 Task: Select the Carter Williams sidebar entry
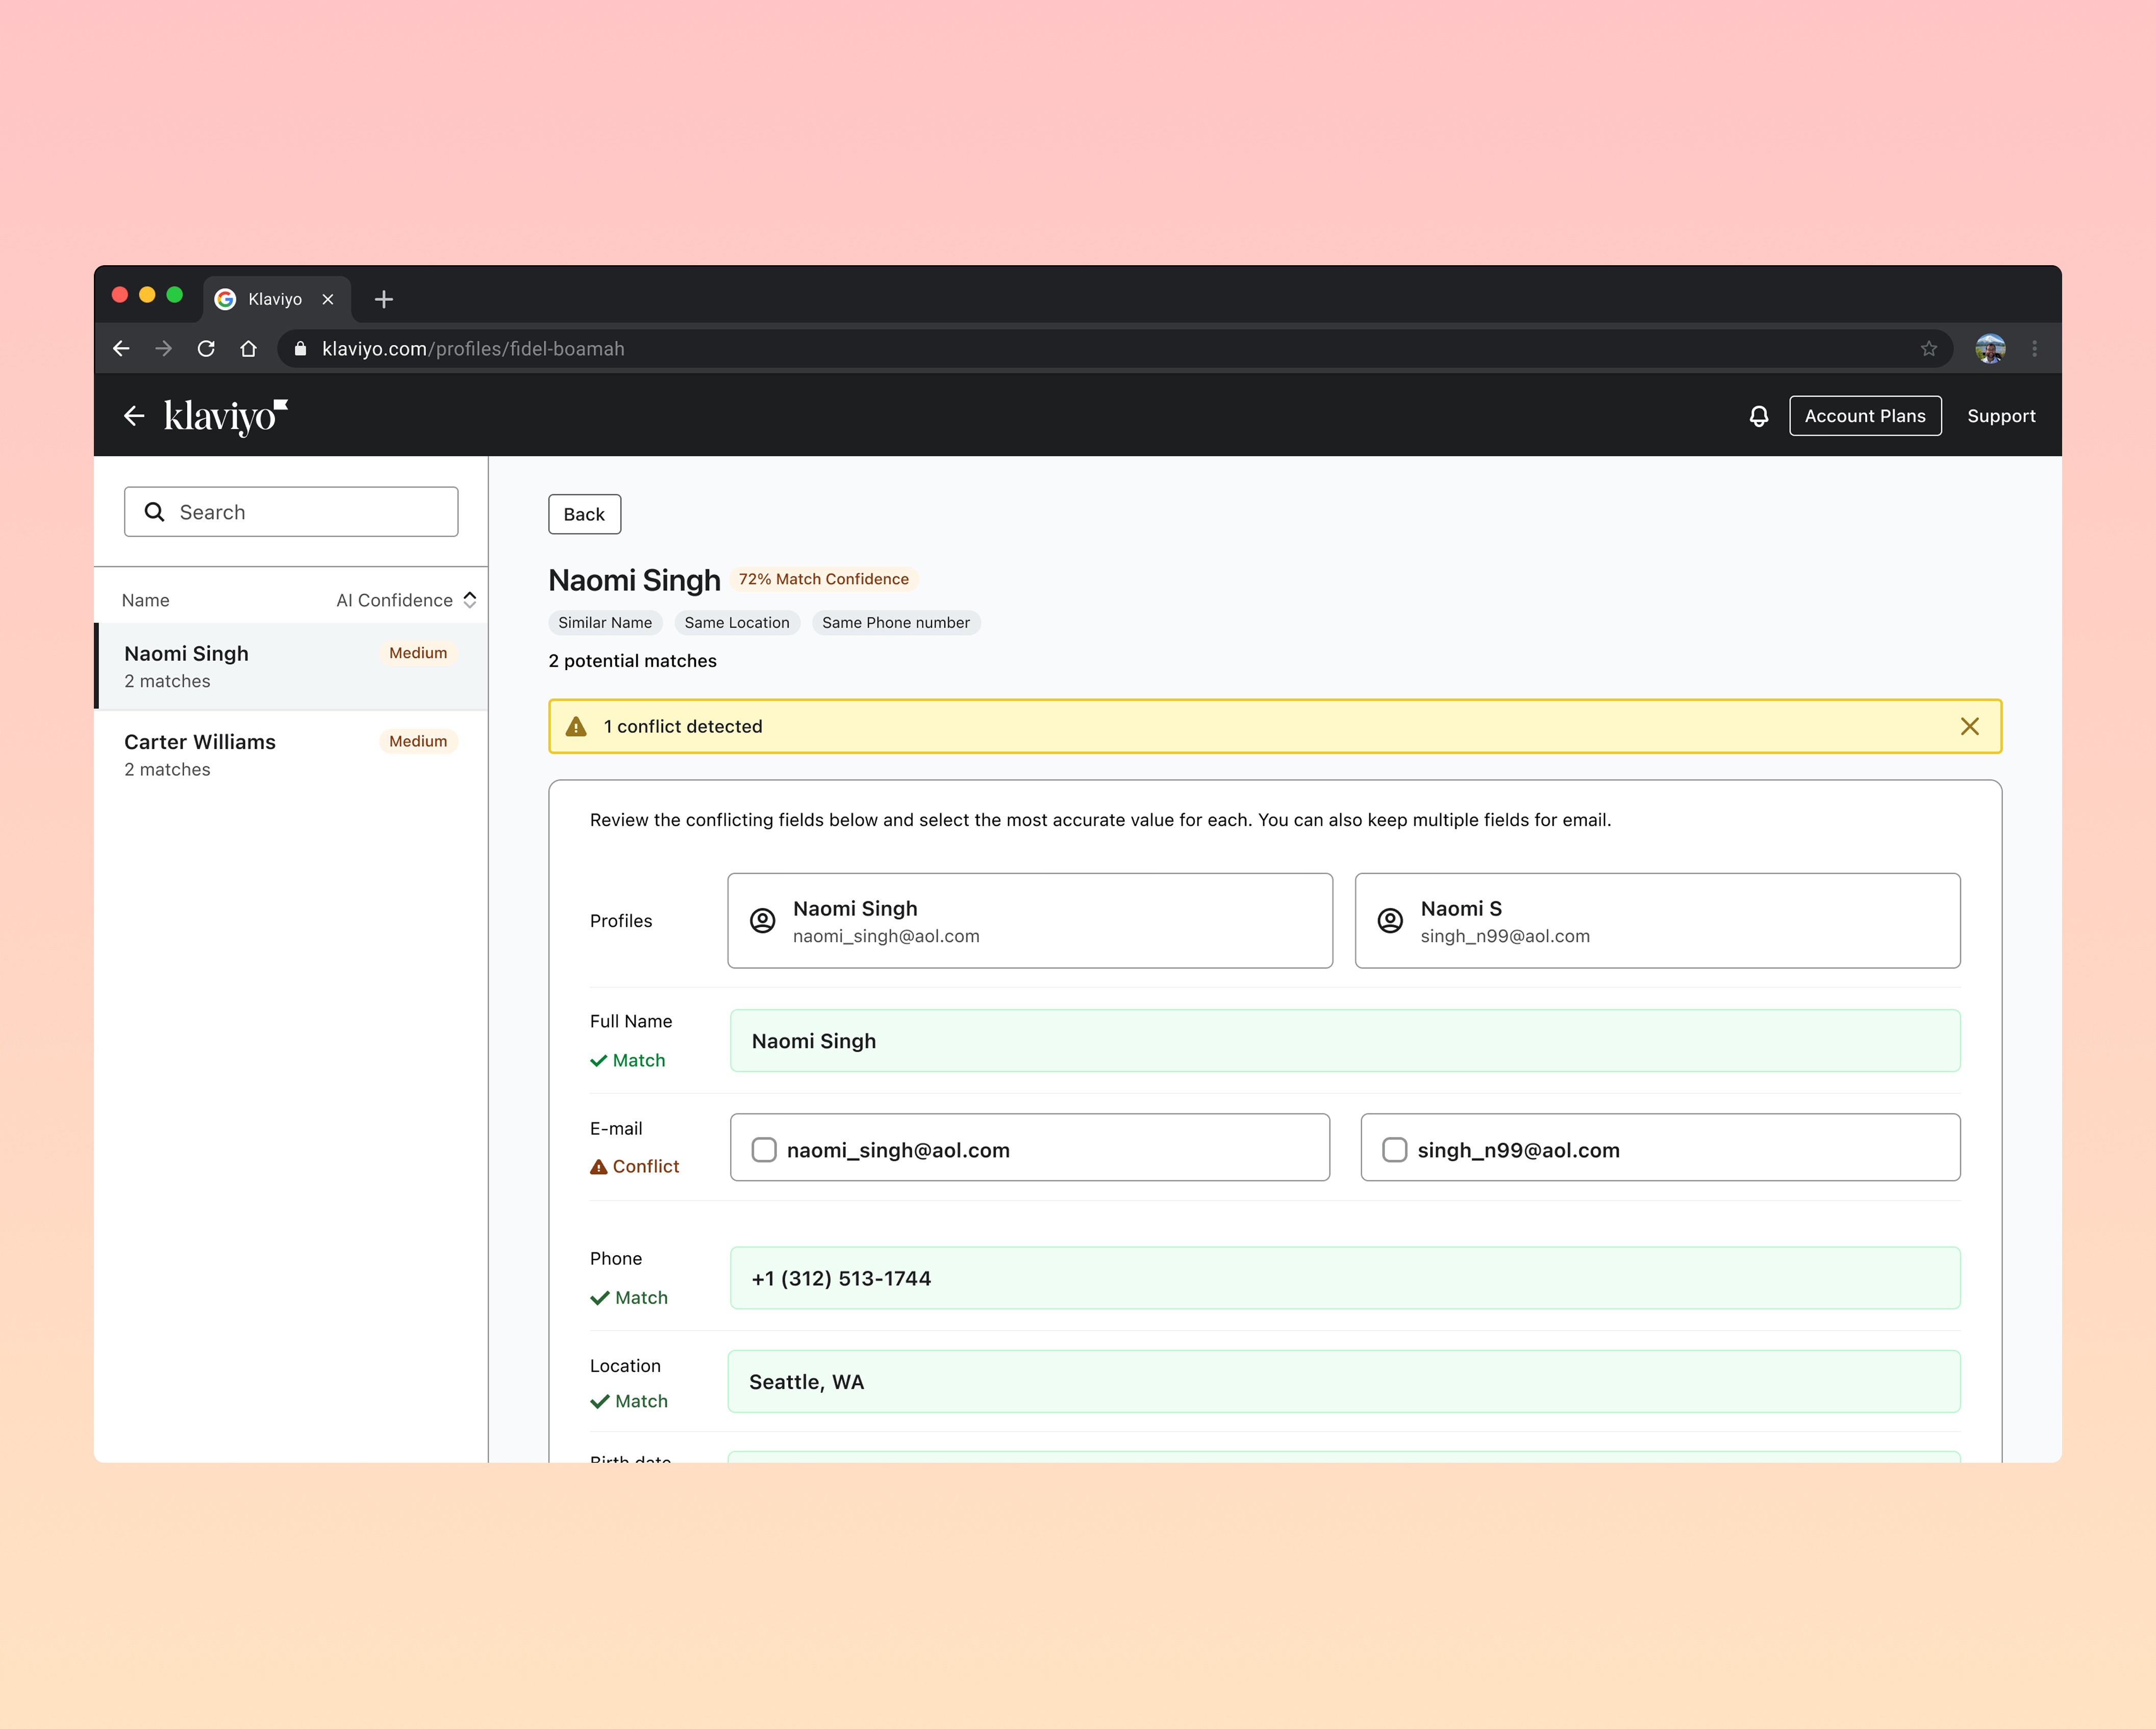pos(290,755)
